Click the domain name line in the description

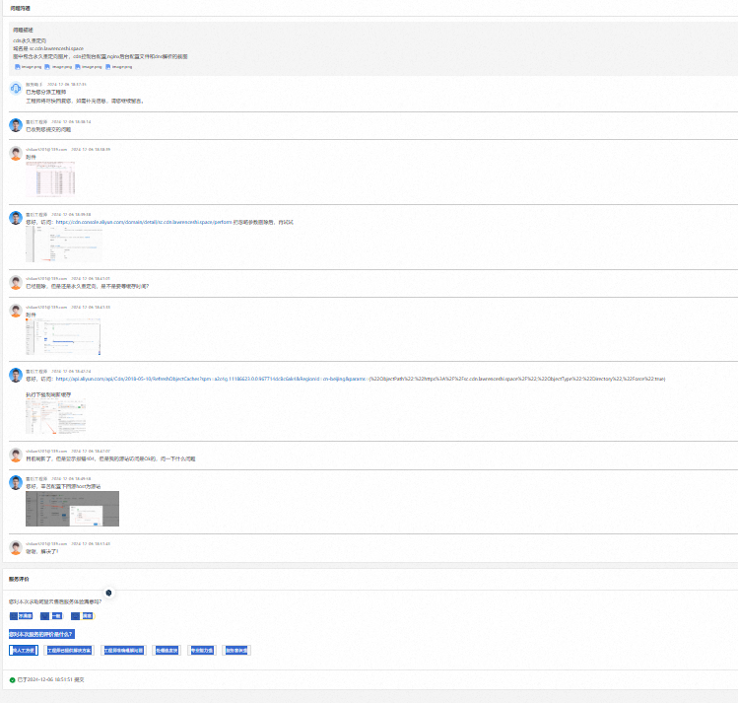pyautogui.click(x=48, y=48)
